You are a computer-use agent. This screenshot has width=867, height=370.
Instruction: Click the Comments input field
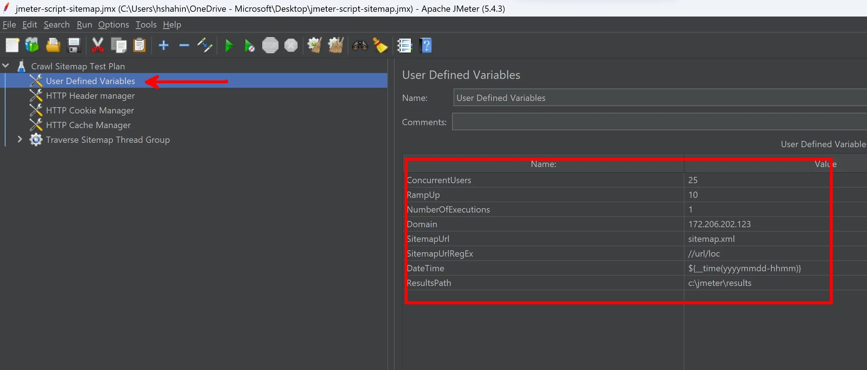658,122
